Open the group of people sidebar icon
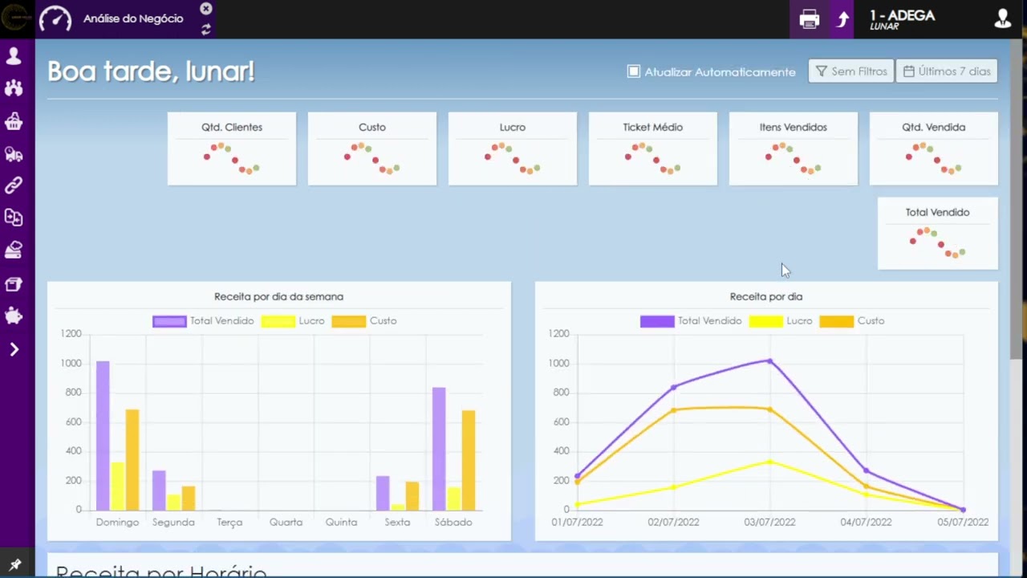Viewport: 1027px width, 578px height. (x=14, y=88)
